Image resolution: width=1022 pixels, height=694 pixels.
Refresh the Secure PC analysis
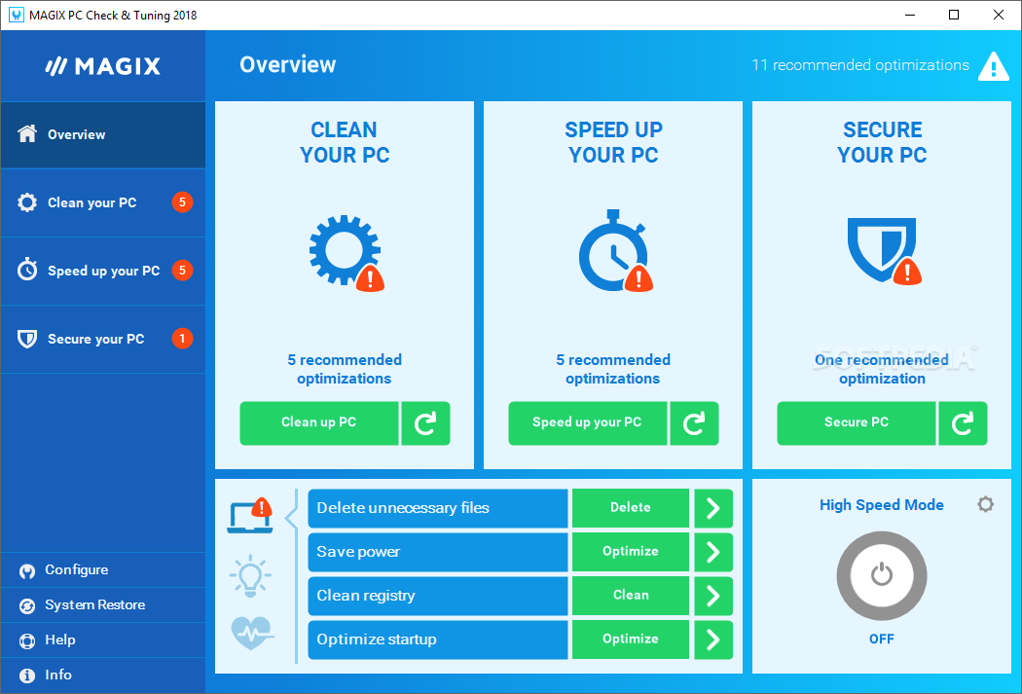[x=963, y=423]
